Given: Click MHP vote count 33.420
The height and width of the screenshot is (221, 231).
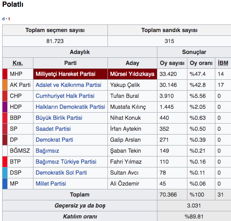Looking at the screenshot, I should pos(168,74).
